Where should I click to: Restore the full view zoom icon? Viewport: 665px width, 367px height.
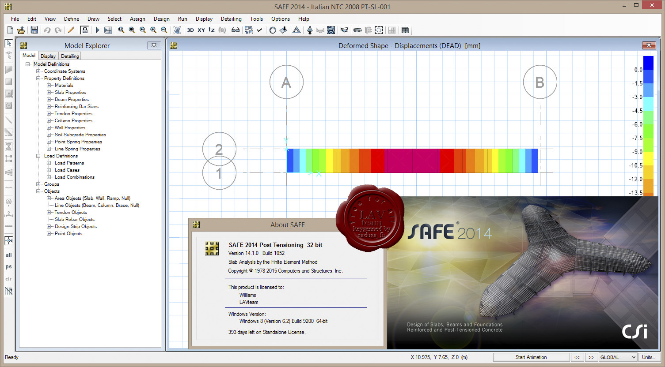point(132,30)
